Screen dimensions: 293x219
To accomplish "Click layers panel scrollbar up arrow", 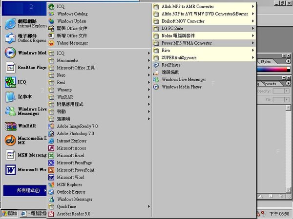I will pyautogui.click(x=288, y=108).
